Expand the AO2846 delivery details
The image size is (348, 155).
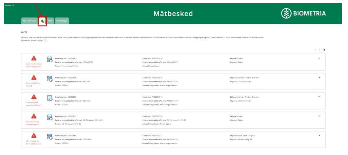click(x=319, y=77)
